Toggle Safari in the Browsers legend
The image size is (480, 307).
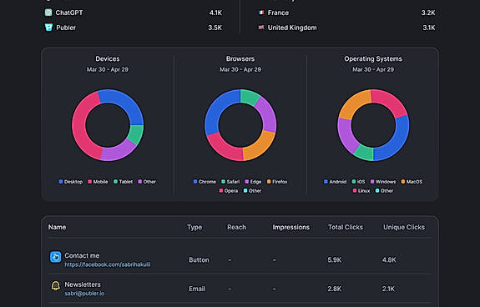pyautogui.click(x=230, y=182)
